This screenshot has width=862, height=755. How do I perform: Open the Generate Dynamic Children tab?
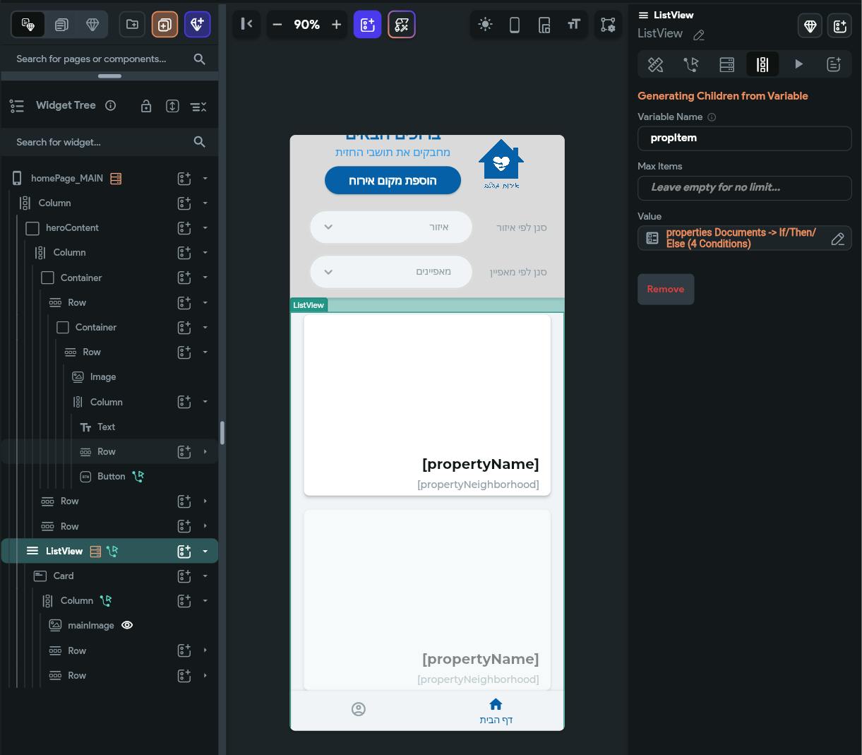coord(762,64)
